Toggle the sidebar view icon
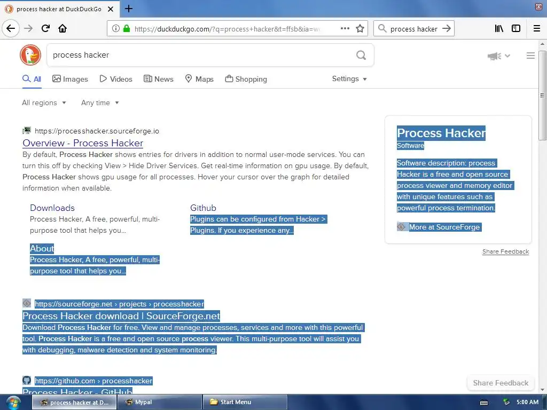The height and width of the screenshot is (410, 547). 516,29
